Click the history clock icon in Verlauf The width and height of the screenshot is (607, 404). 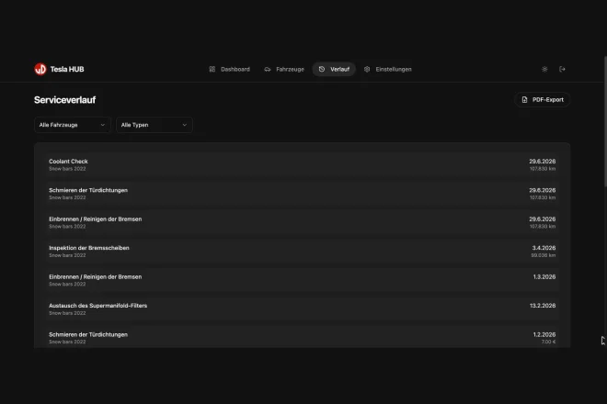322,69
